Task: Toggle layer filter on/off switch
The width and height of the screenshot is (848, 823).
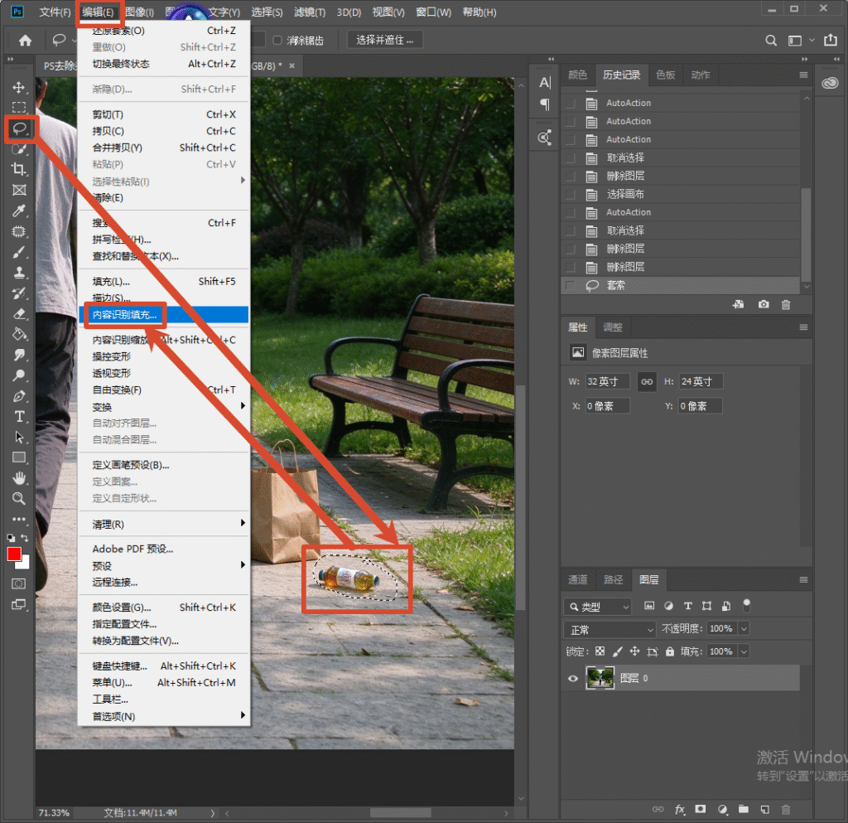Action: (747, 605)
